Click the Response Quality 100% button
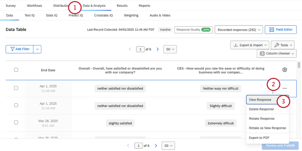Screen dimensions: 302x151 pos(194,30)
